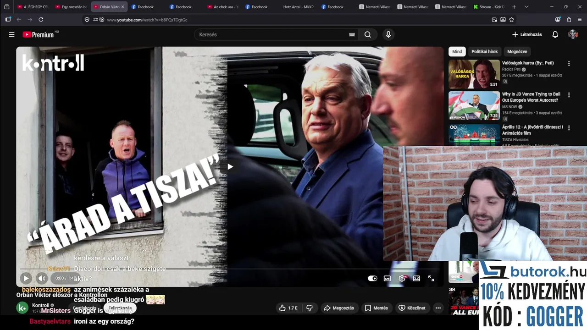Open player settings gear
The width and height of the screenshot is (587, 330).
(402, 278)
